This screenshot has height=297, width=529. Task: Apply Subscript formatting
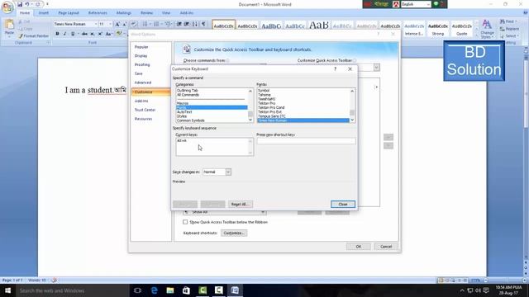tap(93, 34)
